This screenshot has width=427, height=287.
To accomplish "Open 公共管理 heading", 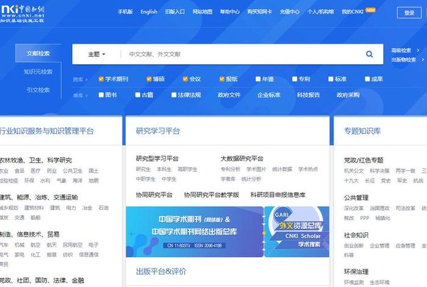I will [x=356, y=198].
